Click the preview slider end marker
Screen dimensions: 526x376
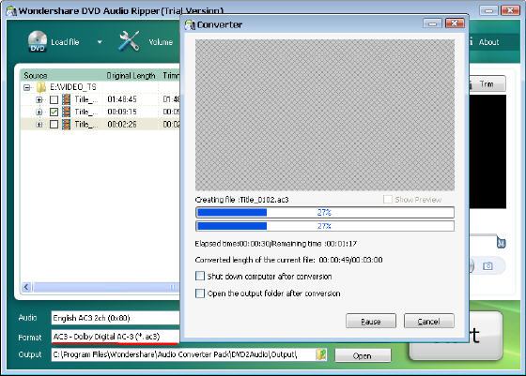(501, 243)
